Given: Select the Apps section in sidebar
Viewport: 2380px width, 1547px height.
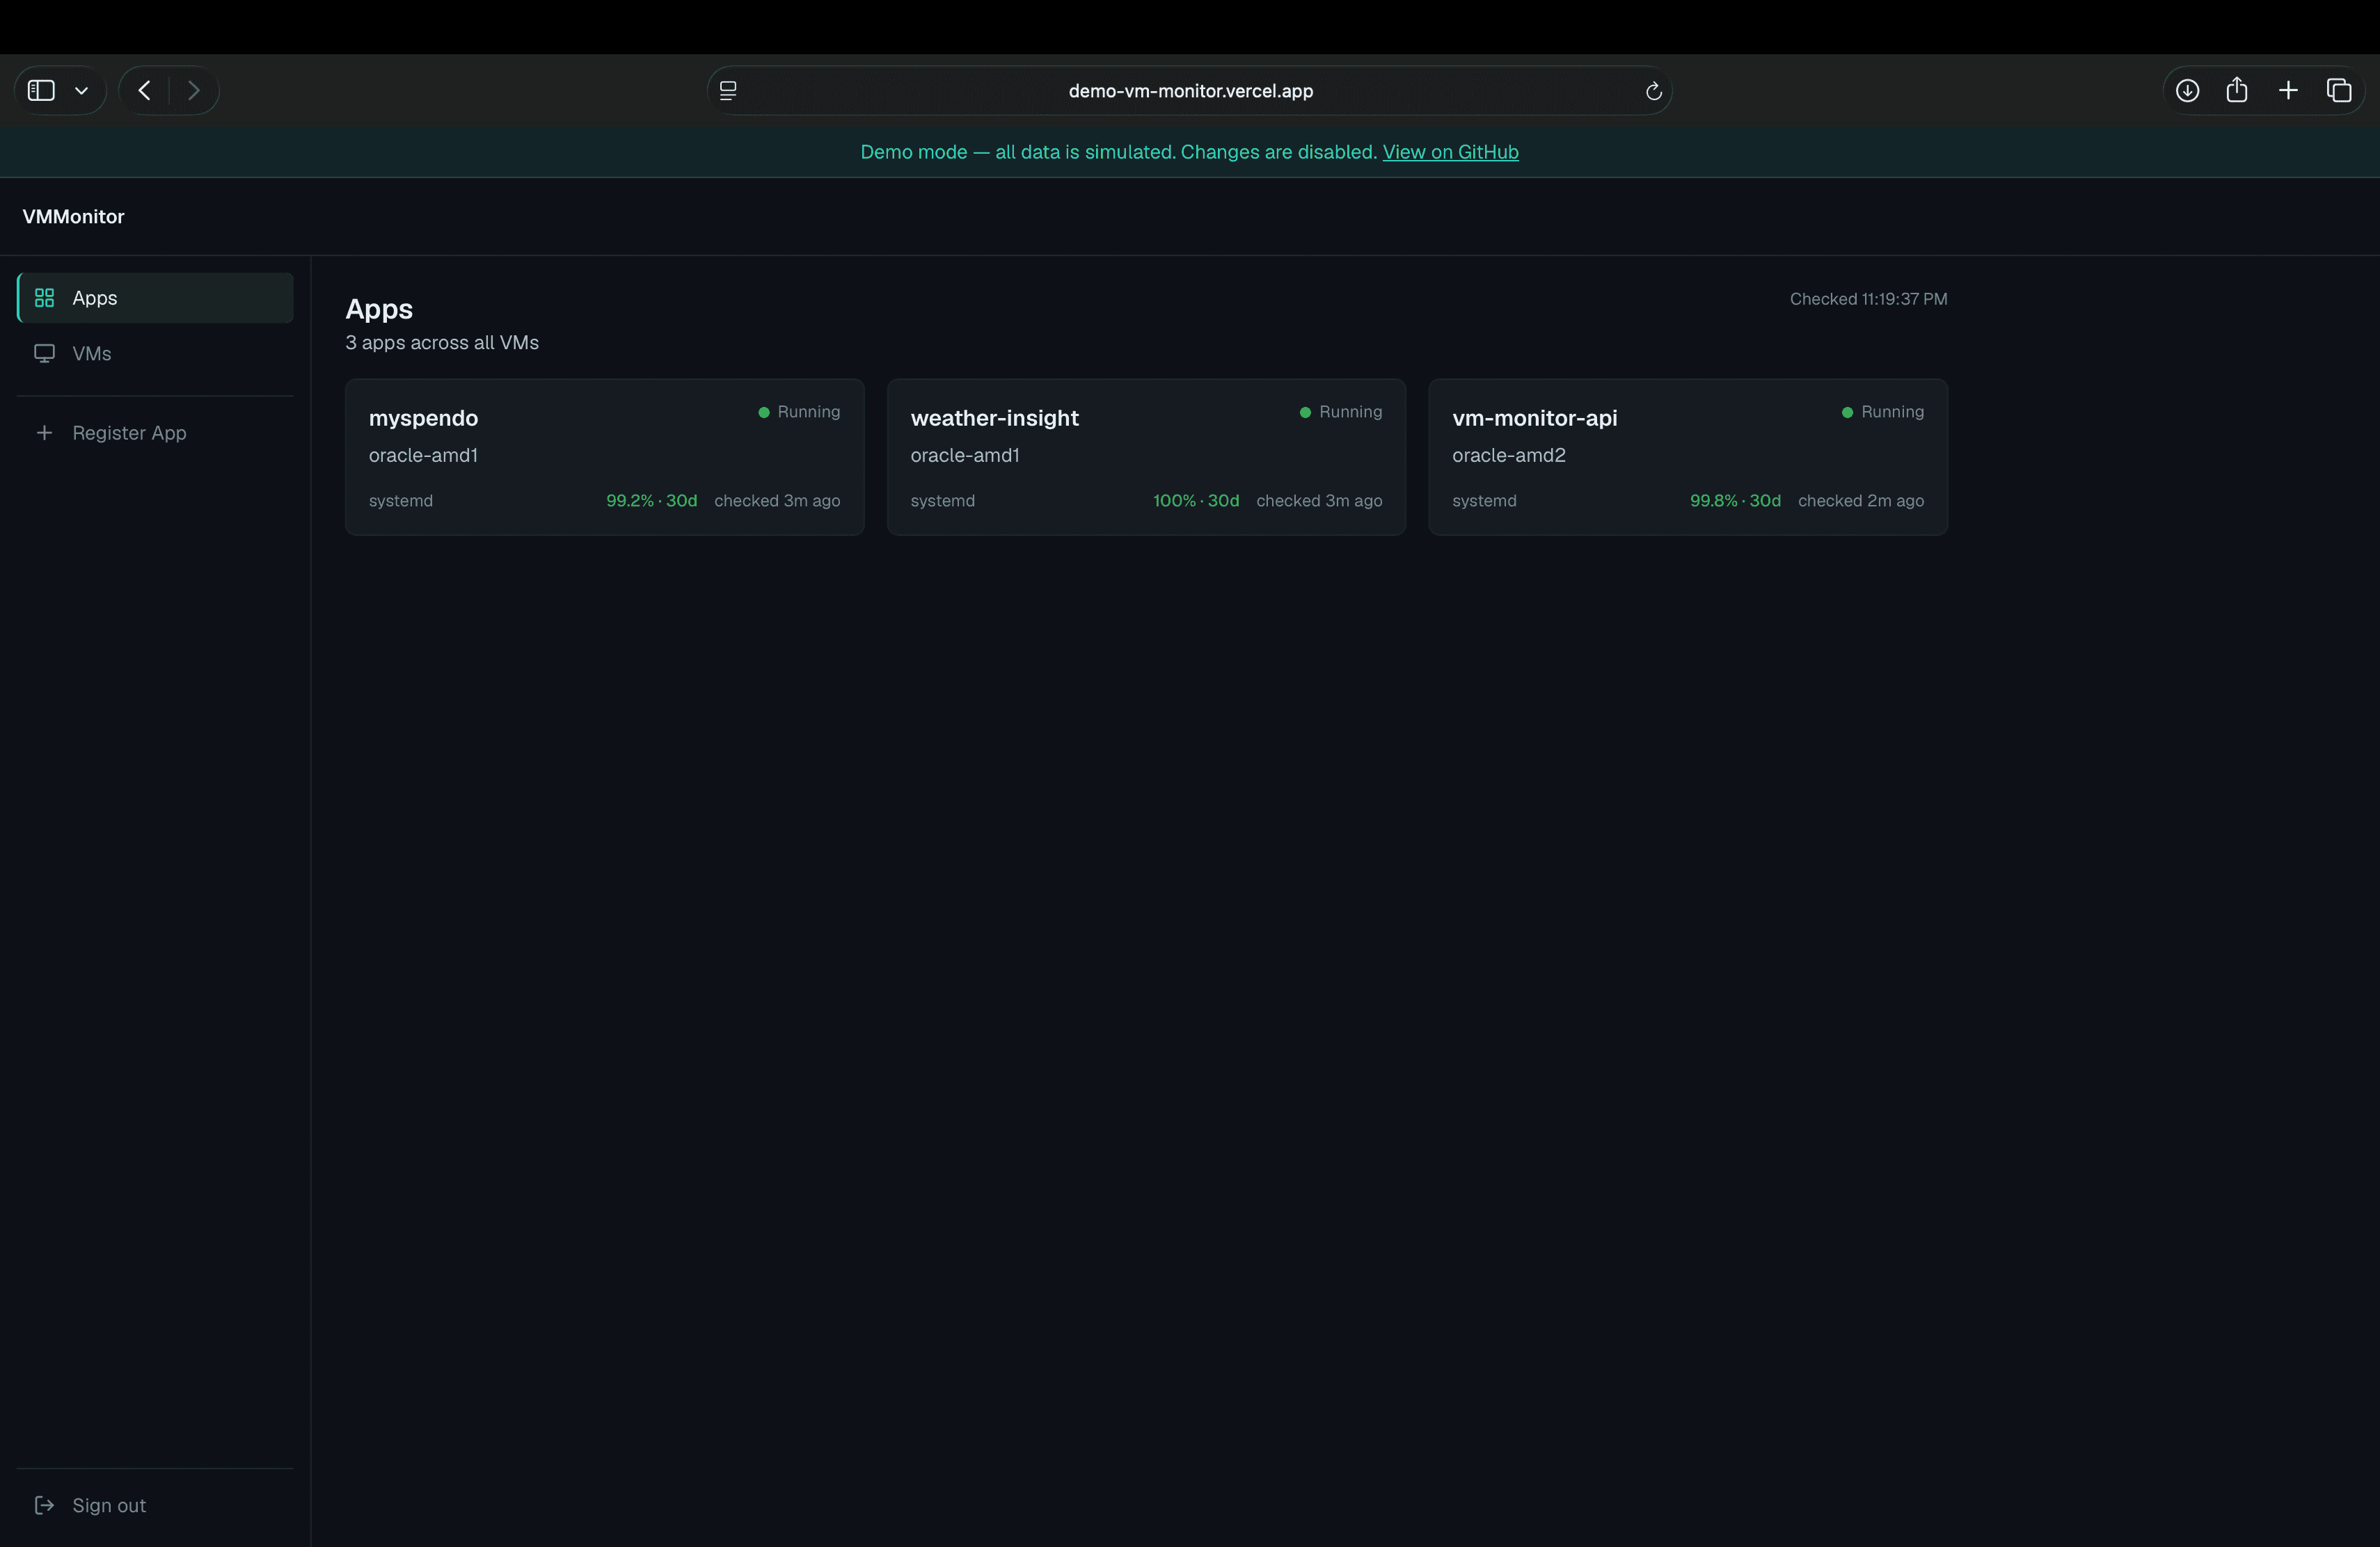Looking at the screenshot, I should (94, 297).
